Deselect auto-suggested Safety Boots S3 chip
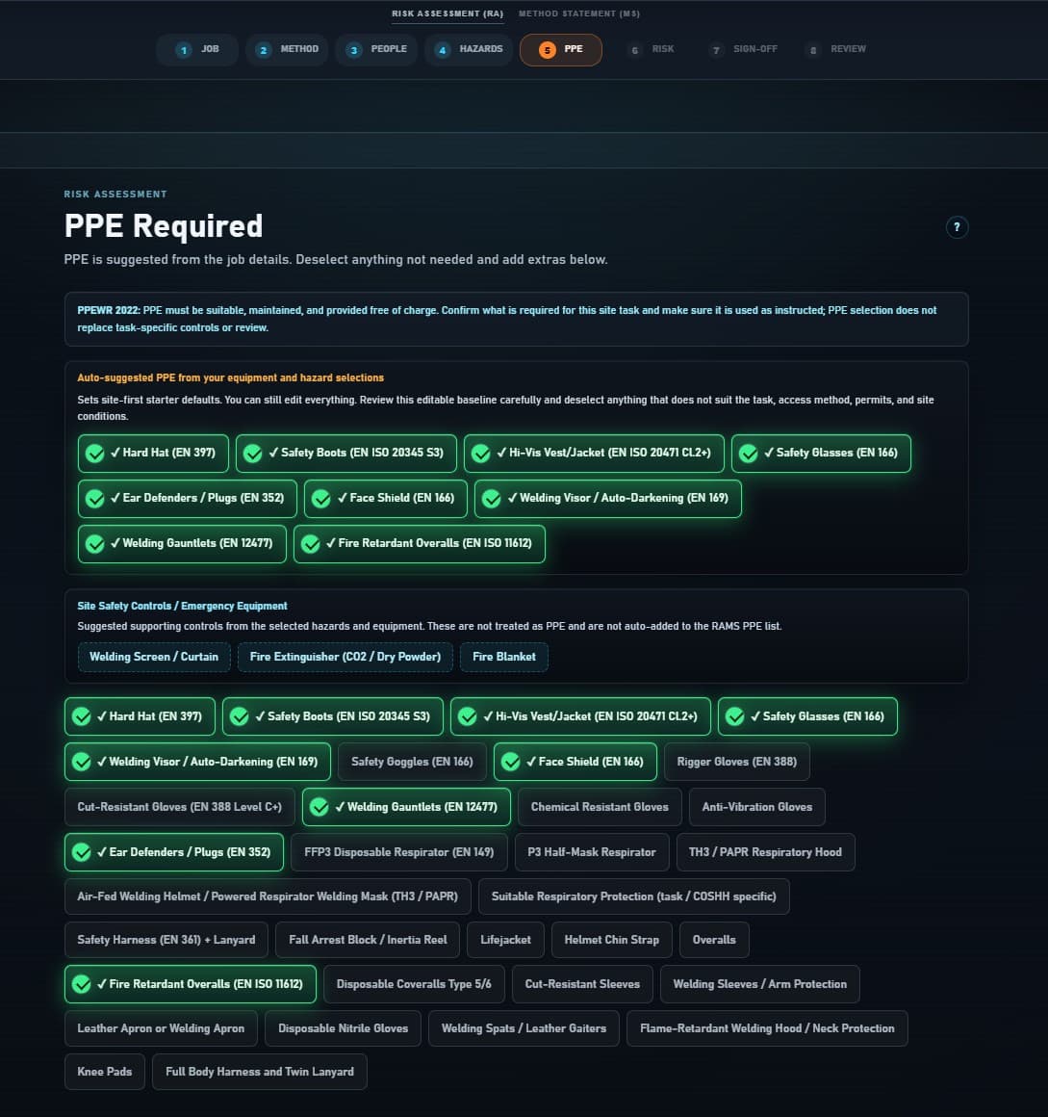Image resolution: width=1048 pixels, height=1117 pixels. 346,454
